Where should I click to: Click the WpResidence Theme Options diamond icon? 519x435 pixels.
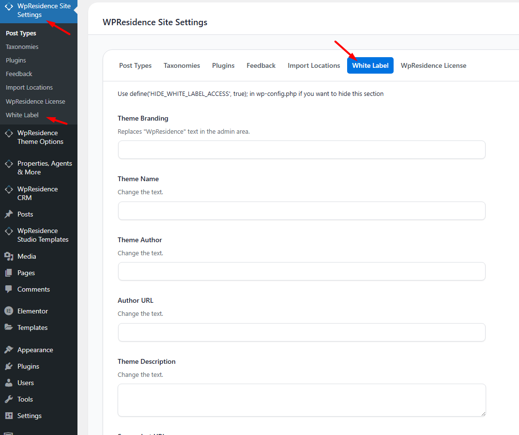pyautogui.click(x=9, y=133)
